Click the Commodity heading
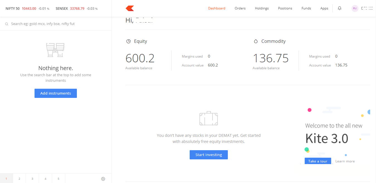The width and height of the screenshot is (376, 183). pos(274,41)
